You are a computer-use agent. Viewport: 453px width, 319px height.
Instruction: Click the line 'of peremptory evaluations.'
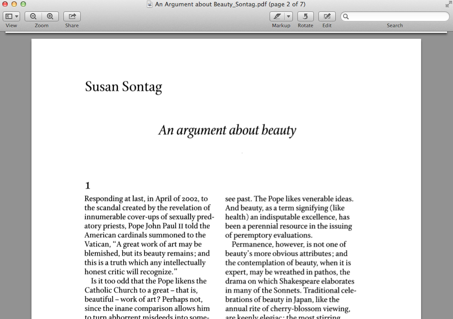pos(269,235)
